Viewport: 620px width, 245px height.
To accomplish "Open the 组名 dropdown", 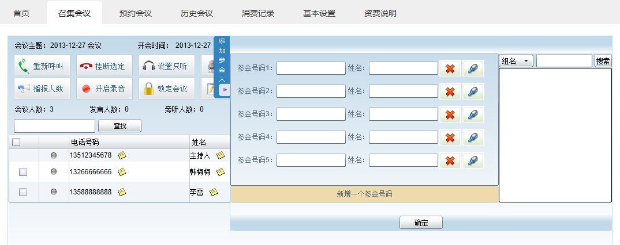I will tap(516, 61).
